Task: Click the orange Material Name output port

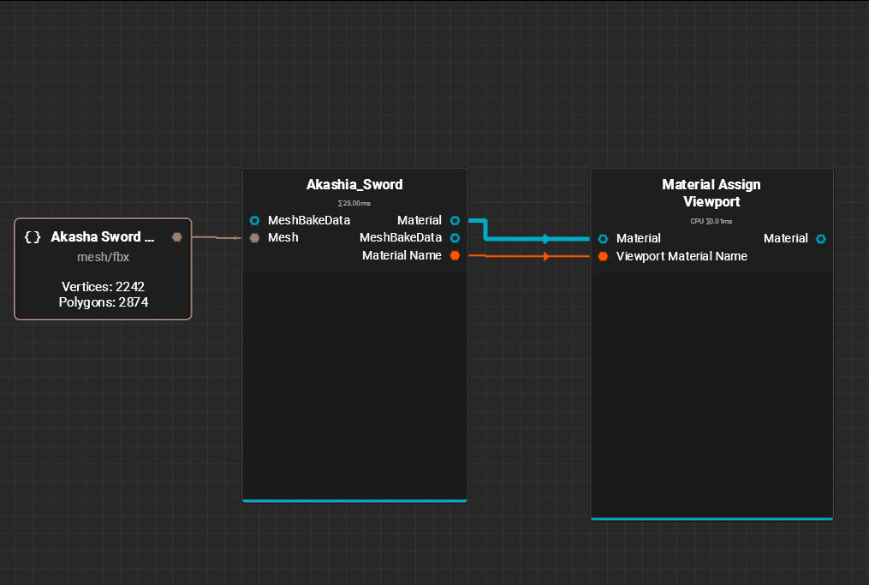Action: pos(455,255)
